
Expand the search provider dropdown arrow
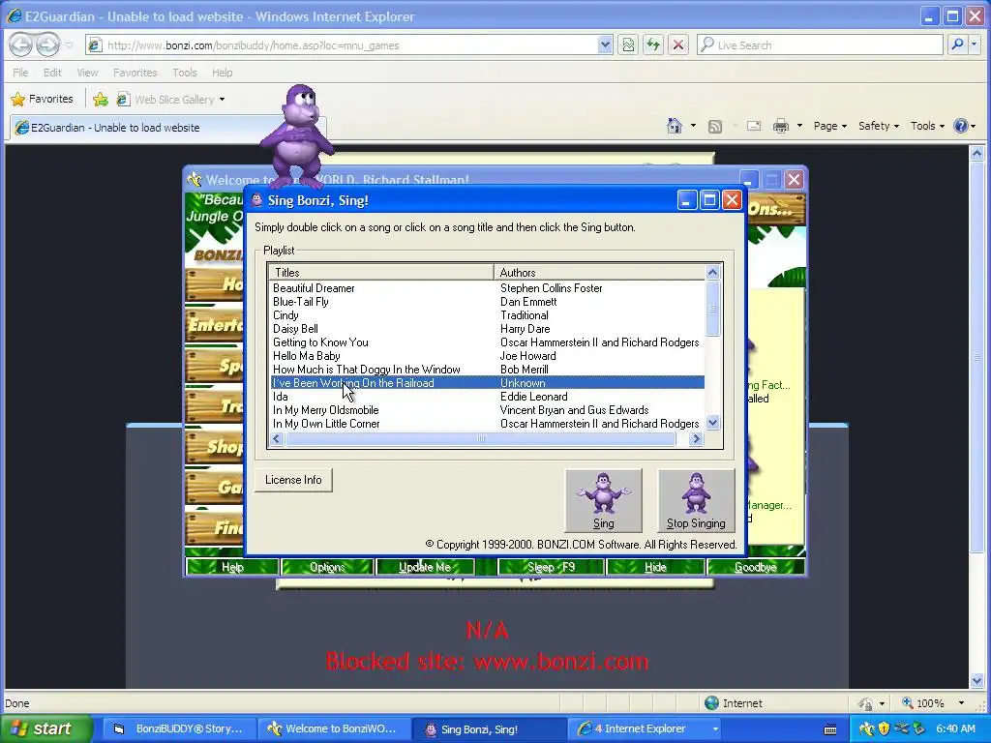coord(974,45)
